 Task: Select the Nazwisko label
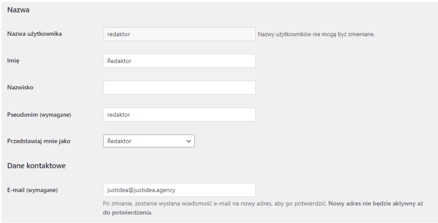pos(20,87)
